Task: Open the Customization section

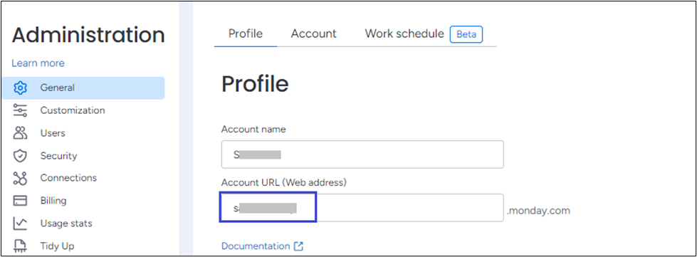Action: tap(73, 110)
